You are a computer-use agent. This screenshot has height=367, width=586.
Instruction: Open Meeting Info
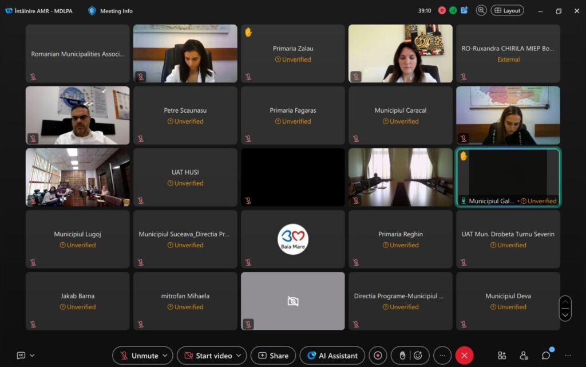[110, 11]
